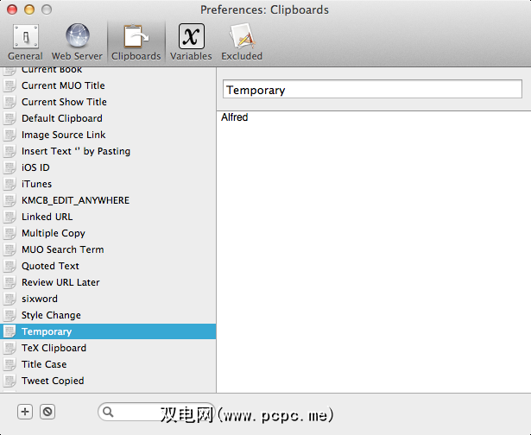Select the TeX Clipboard entry

click(x=108, y=348)
